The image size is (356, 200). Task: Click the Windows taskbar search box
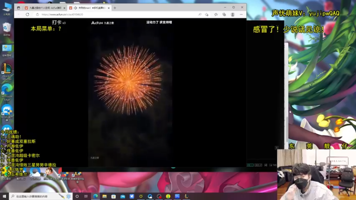pos(41,196)
